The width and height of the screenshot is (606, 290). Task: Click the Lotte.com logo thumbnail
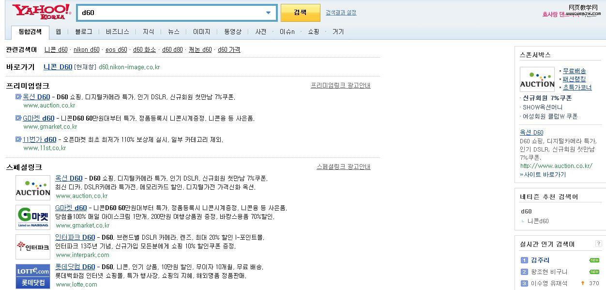(x=33, y=276)
